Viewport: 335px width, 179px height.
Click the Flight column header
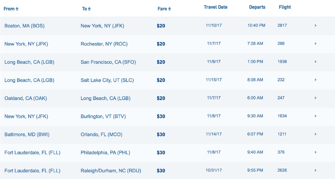[x=285, y=7]
